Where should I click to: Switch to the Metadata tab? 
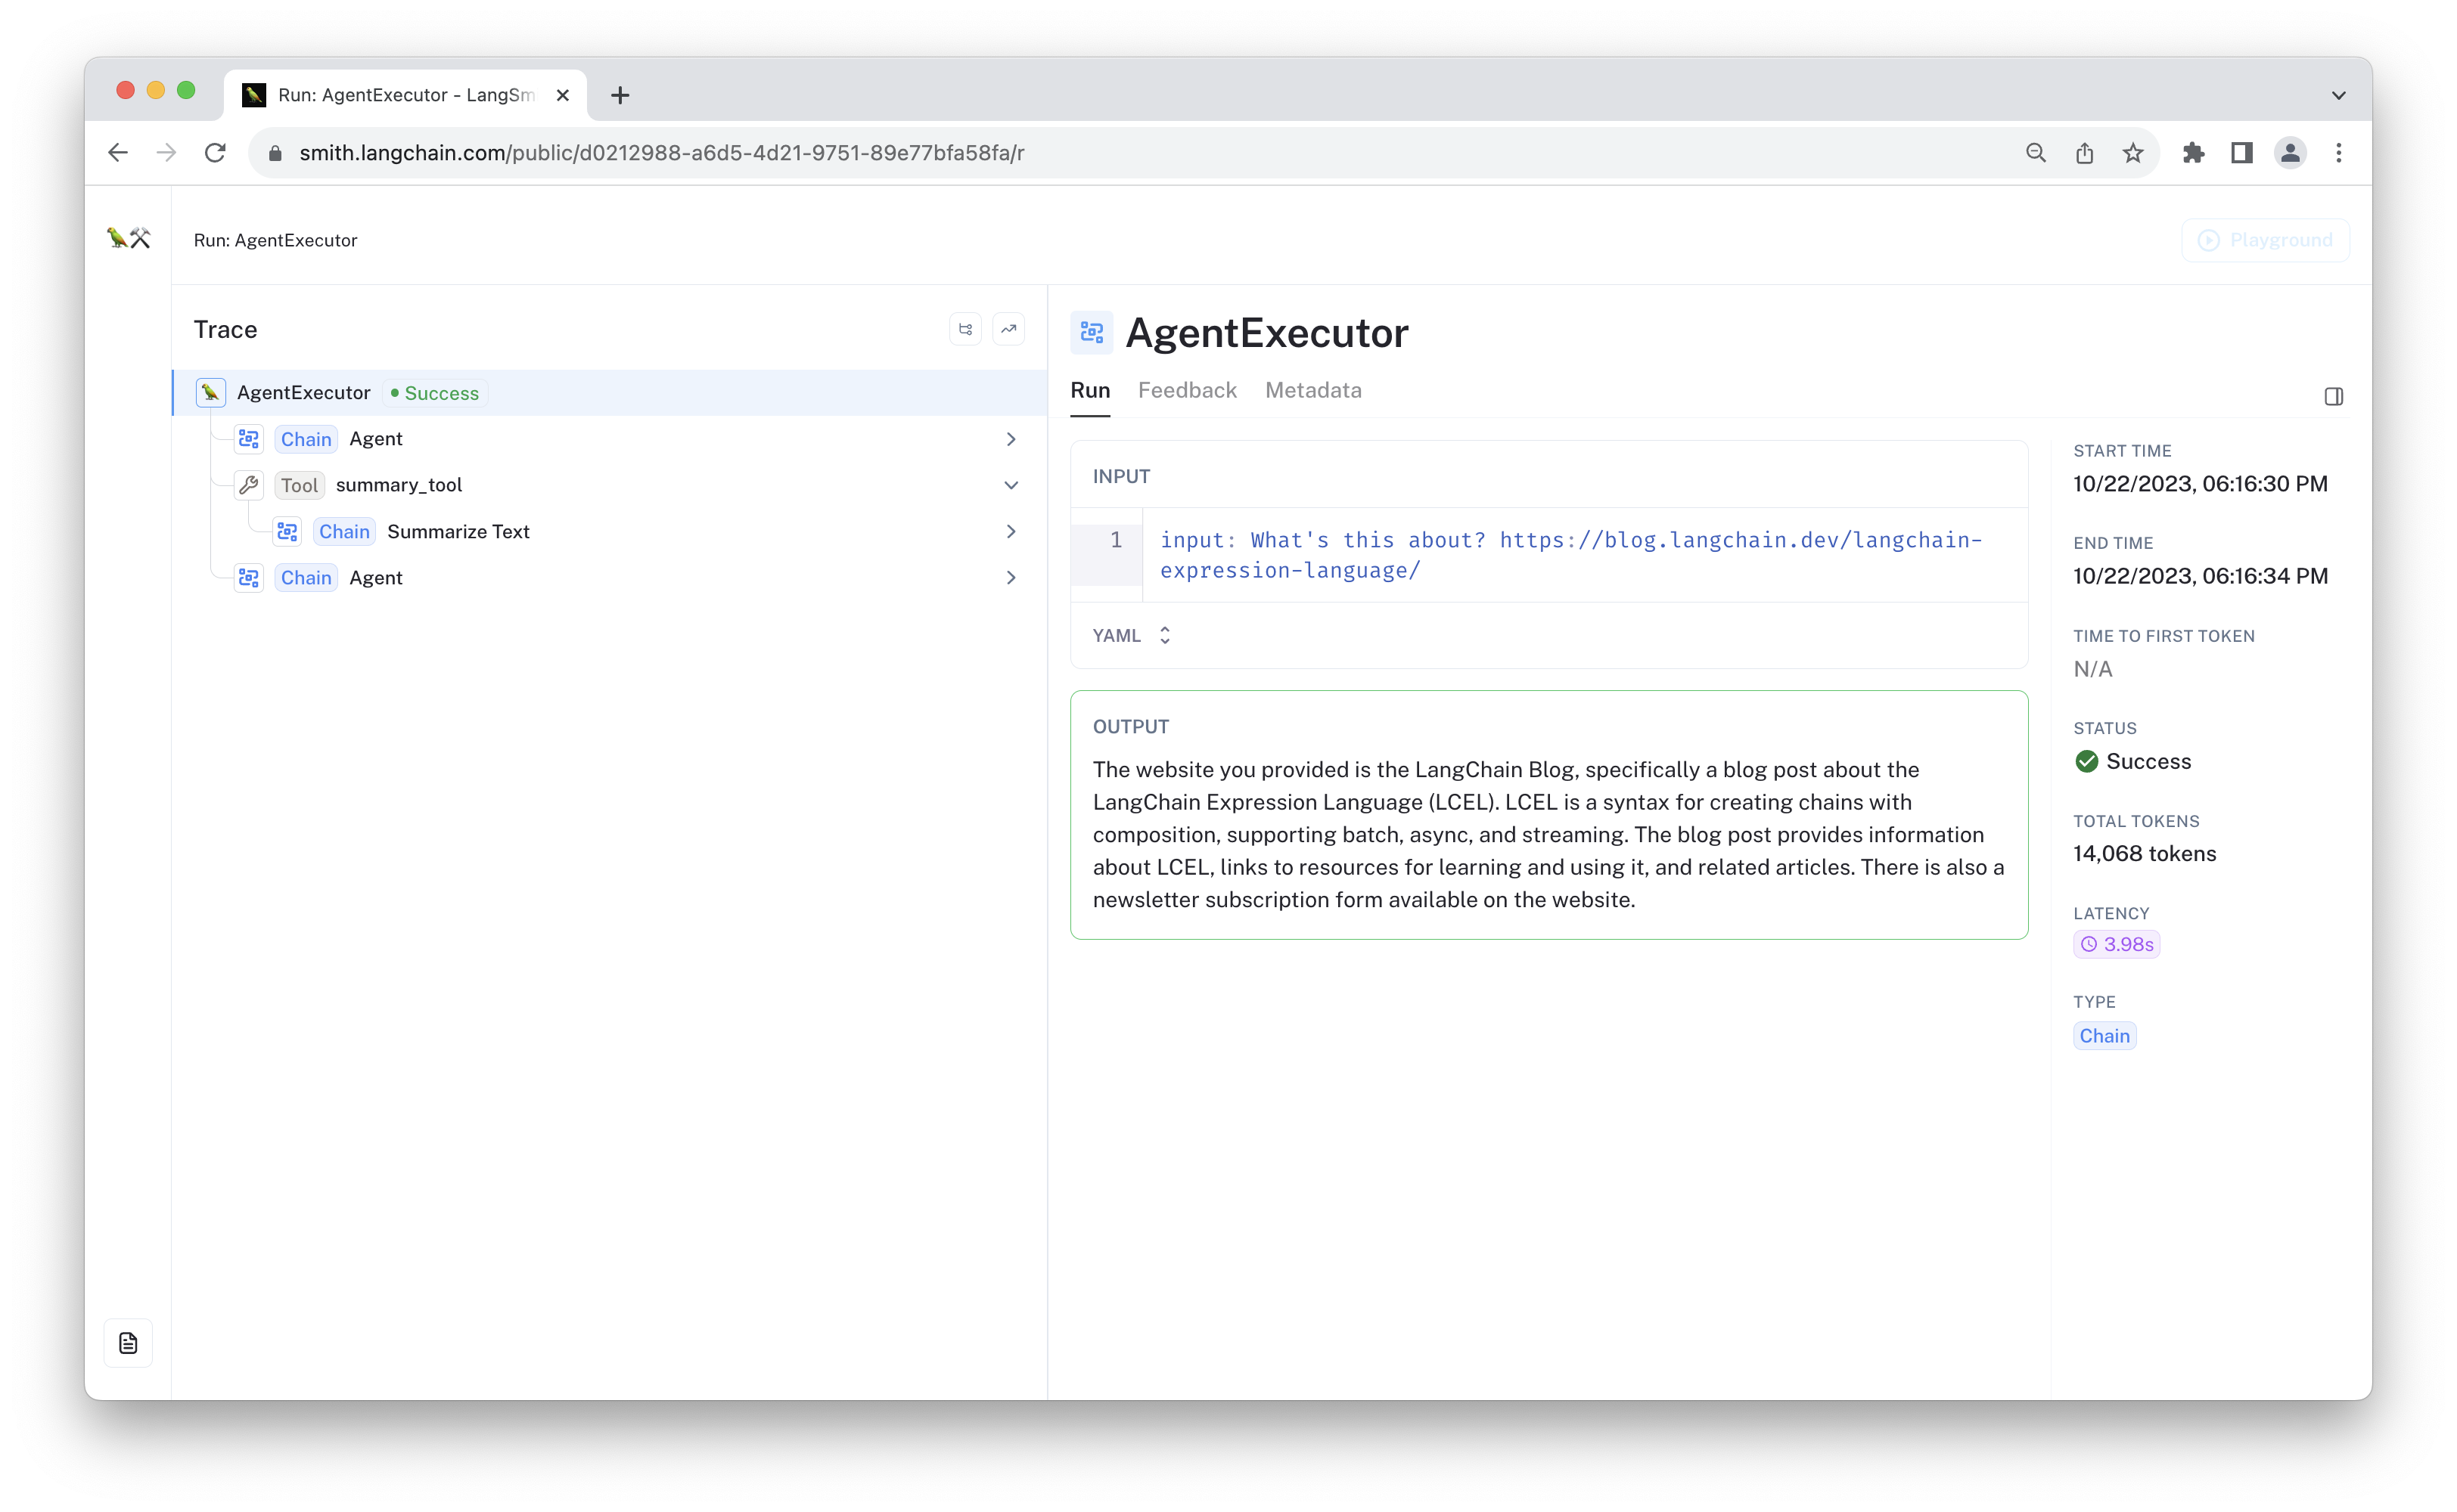coord(1313,390)
